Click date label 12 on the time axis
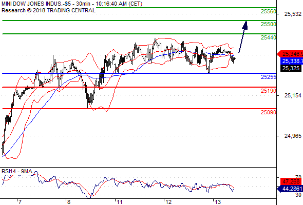This screenshot has width=303, height=205. [168, 202]
